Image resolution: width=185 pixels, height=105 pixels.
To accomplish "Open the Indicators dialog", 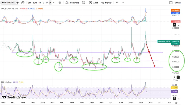I will [72, 3].
